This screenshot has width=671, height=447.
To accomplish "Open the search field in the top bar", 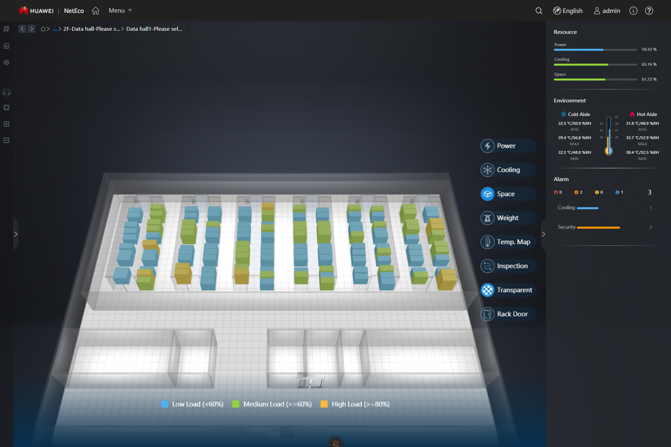I will pos(538,11).
